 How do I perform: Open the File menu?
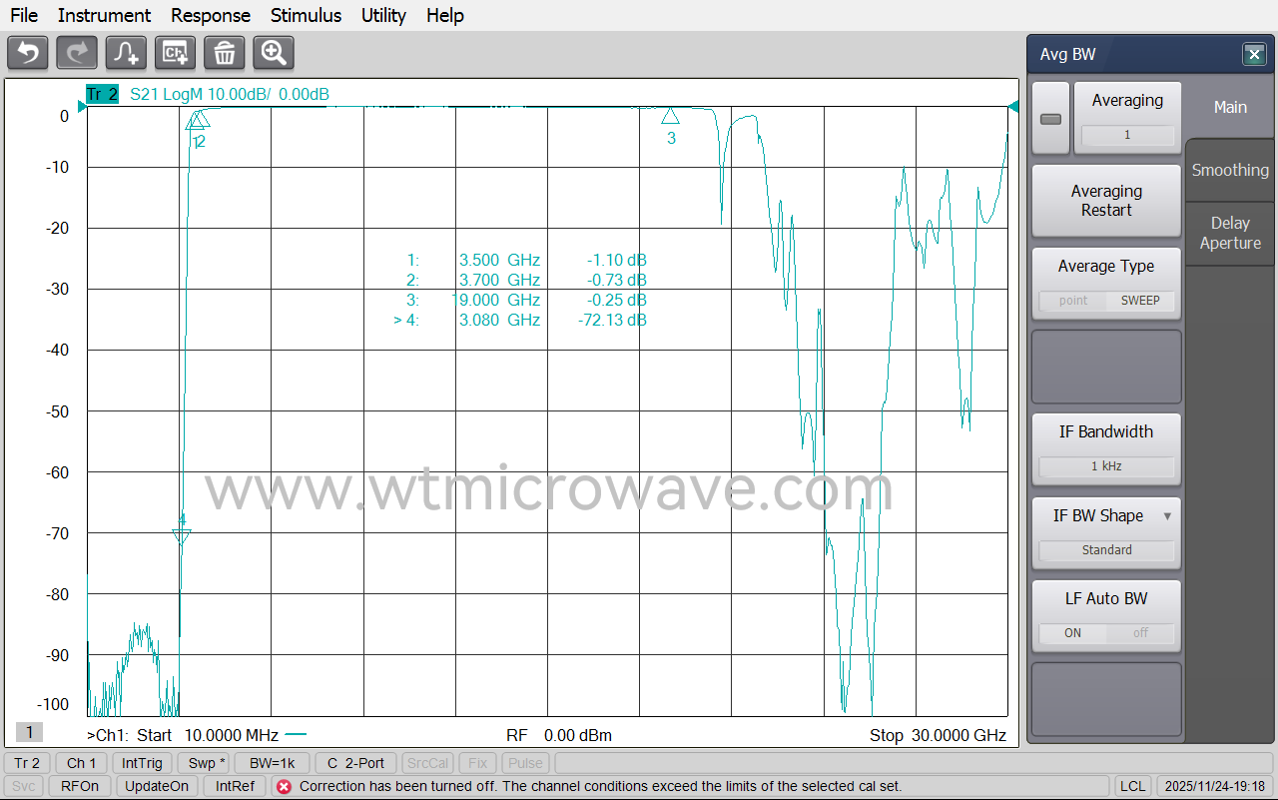24,15
